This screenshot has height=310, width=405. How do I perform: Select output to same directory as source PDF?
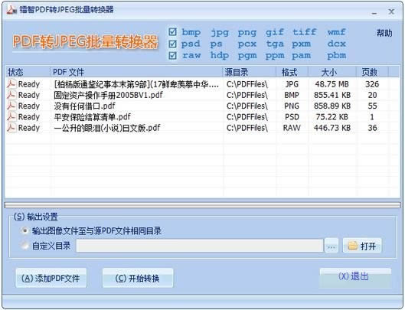[25, 230]
